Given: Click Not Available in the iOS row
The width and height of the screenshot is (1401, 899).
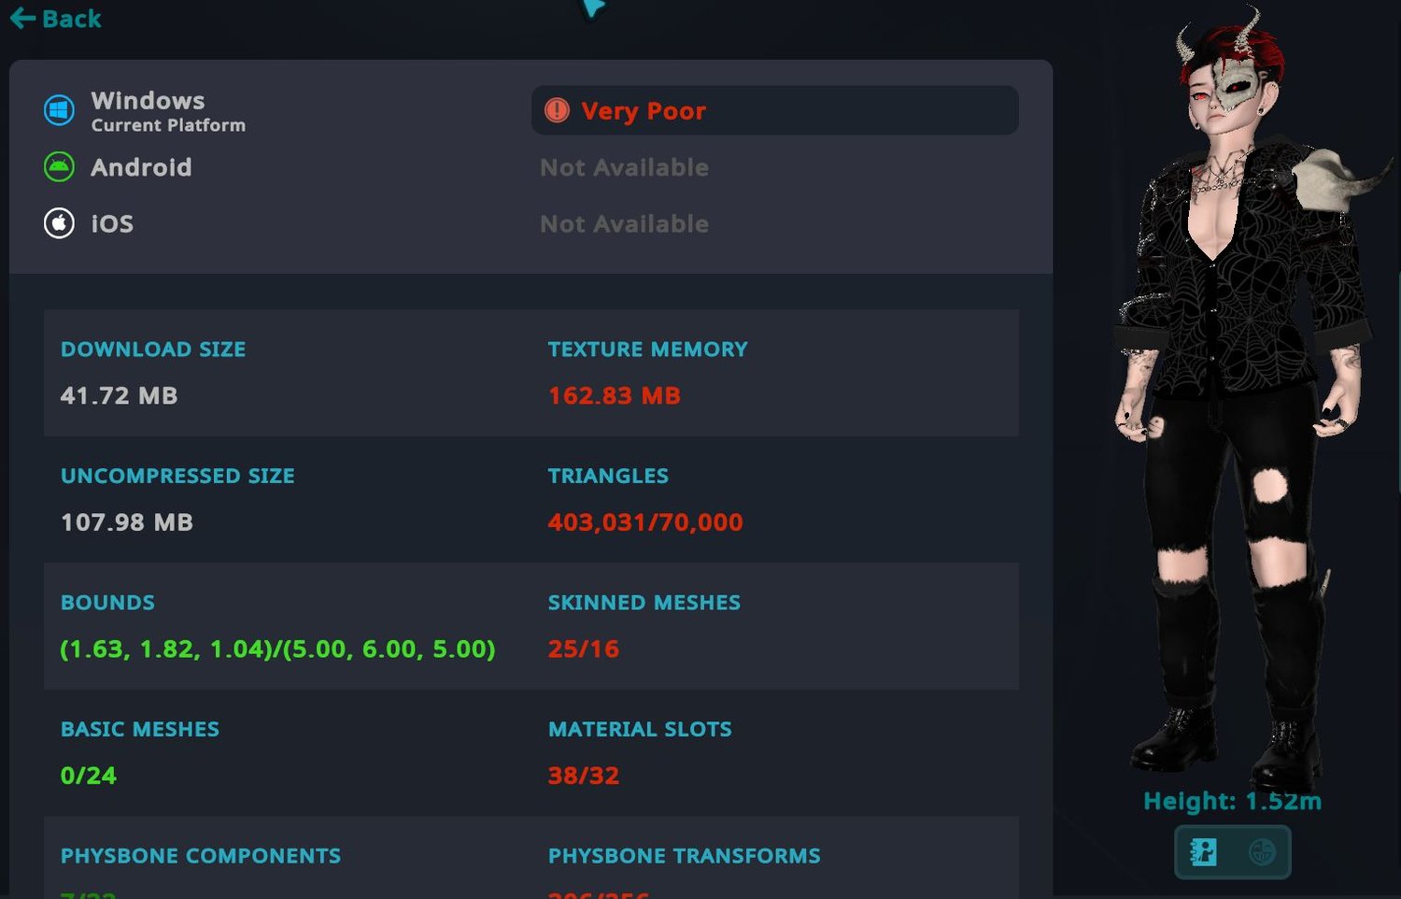Looking at the screenshot, I should tap(624, 224).
